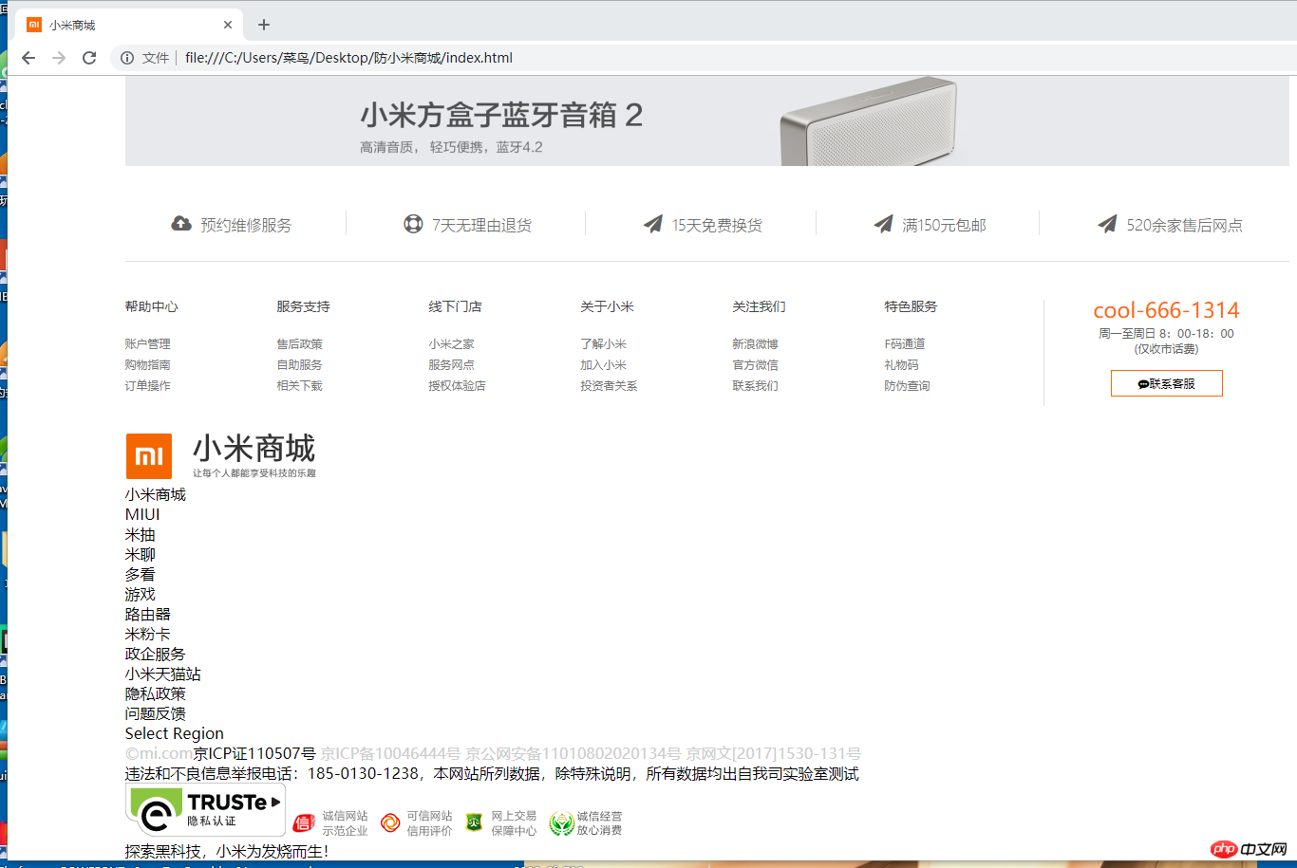
Task: Click the 诚信网站示范企业 badge
Action: coord(329,822)
